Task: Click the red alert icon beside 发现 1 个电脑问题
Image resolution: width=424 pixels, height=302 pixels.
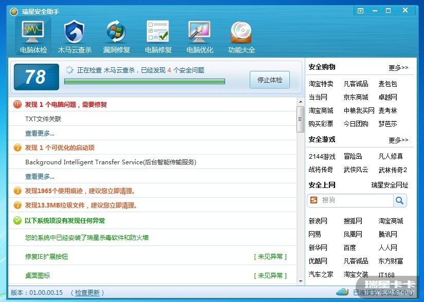Action: click(17, 104)
